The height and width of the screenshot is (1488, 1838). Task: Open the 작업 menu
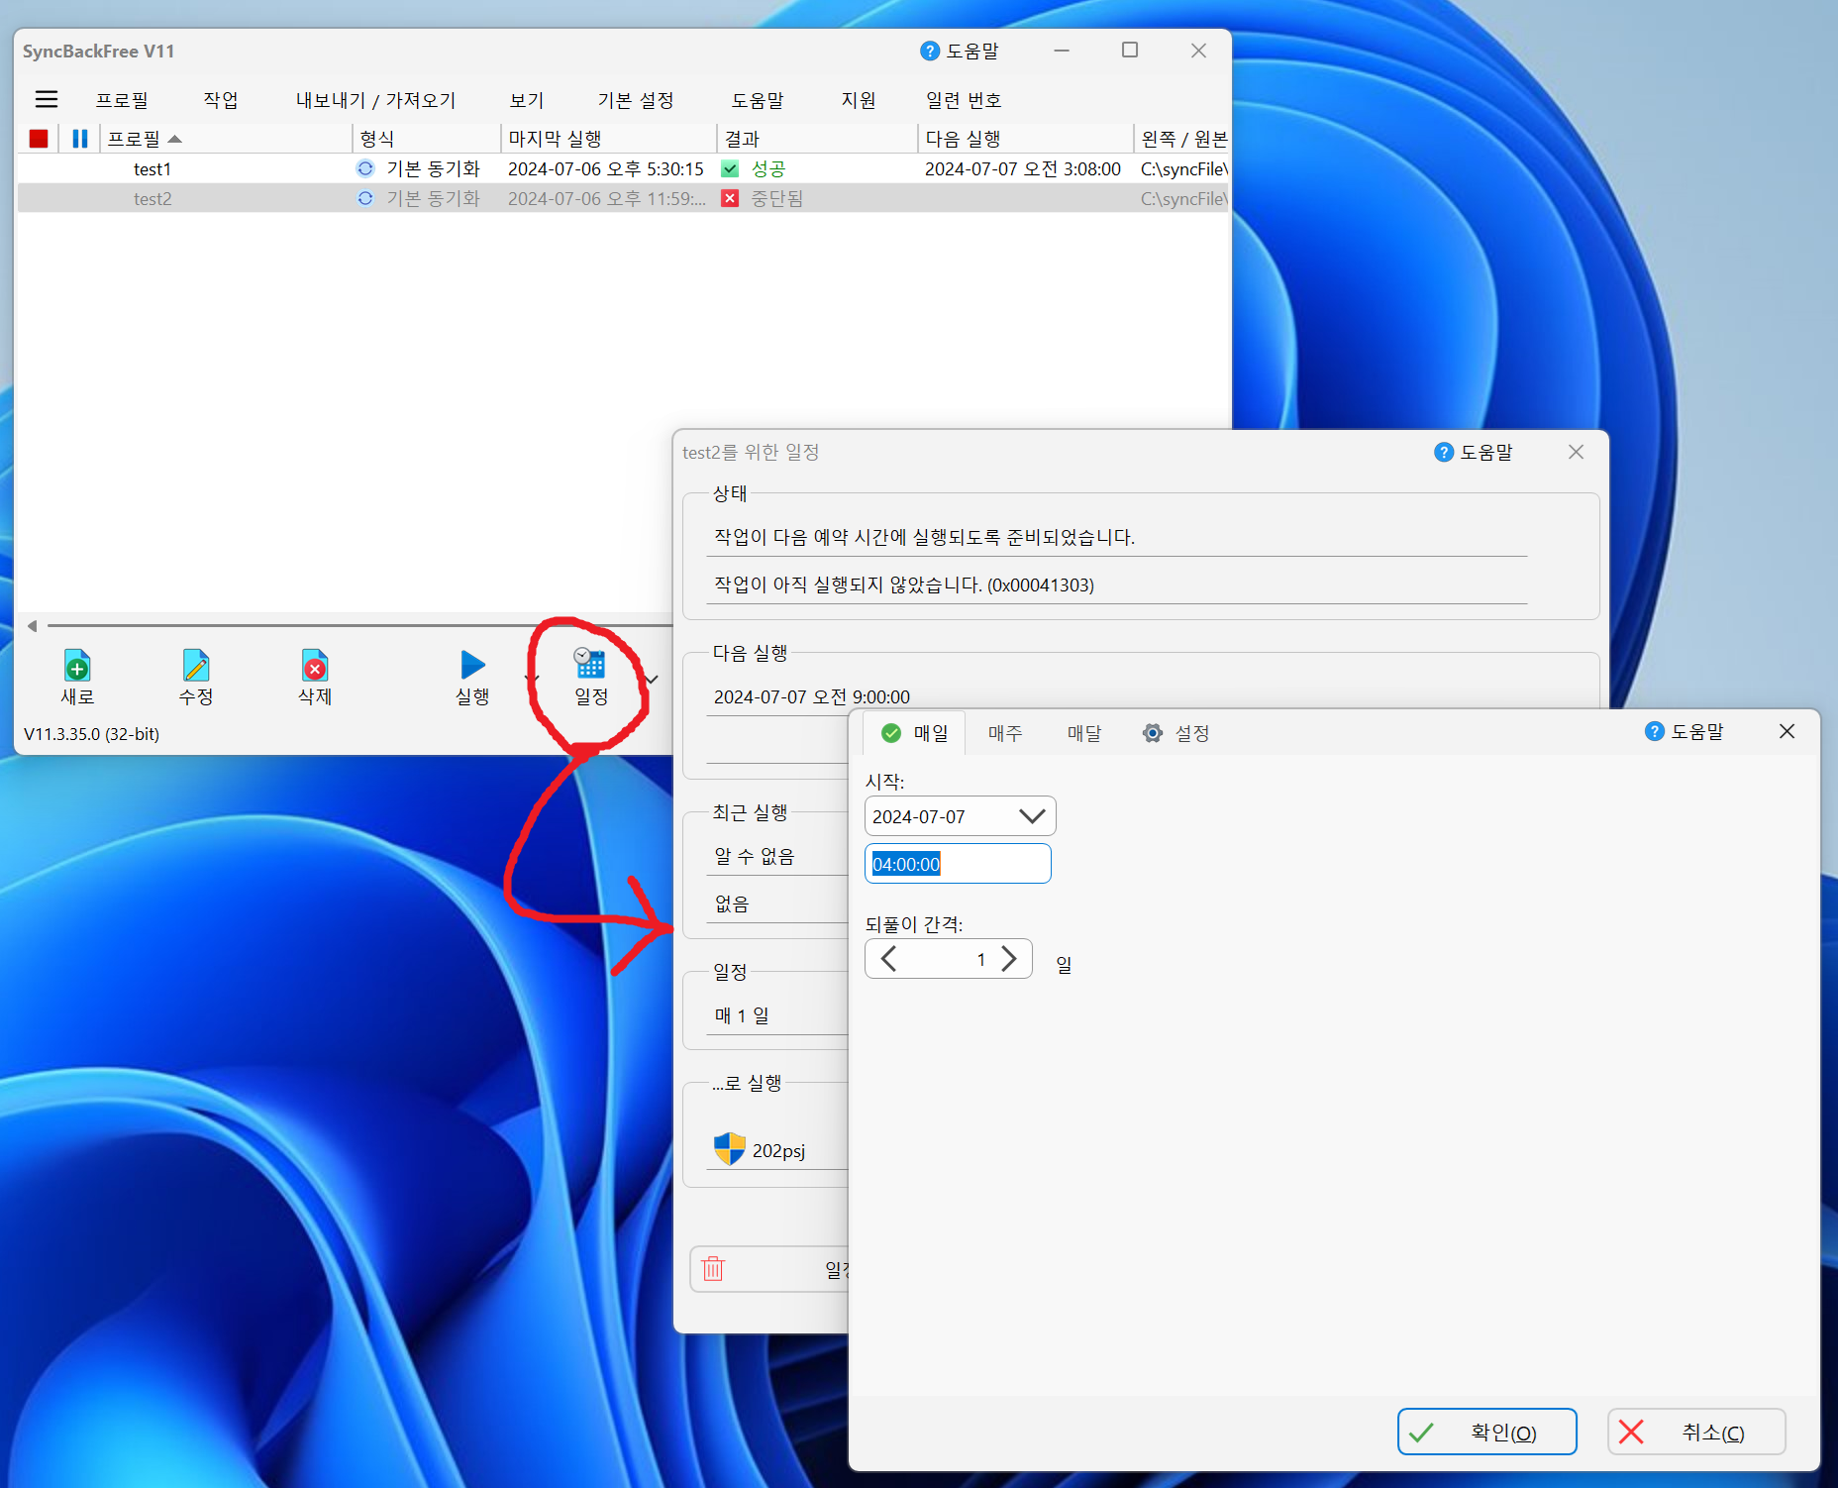point(221,100)
